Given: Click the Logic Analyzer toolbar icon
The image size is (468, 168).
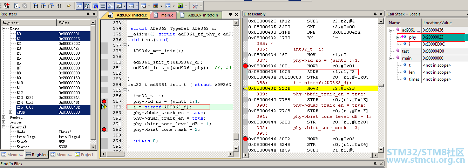Looking at the screenshot, I should click(x=156, y=6).
